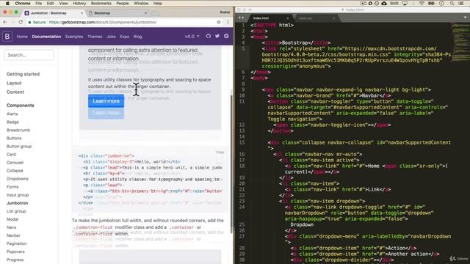The height and width of the screenshot is (264, 470).
Task: Click the Learn more button
Action: 106,101
